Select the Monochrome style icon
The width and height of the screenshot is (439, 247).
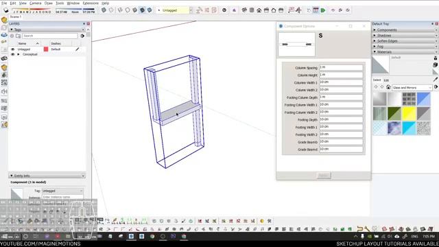(x=150, y=10)
